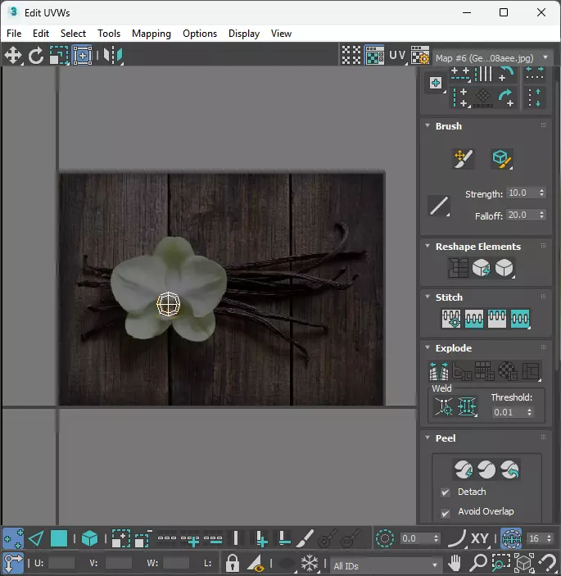
Task: Select the Paint Move brush icon
Action: [463, 159]
